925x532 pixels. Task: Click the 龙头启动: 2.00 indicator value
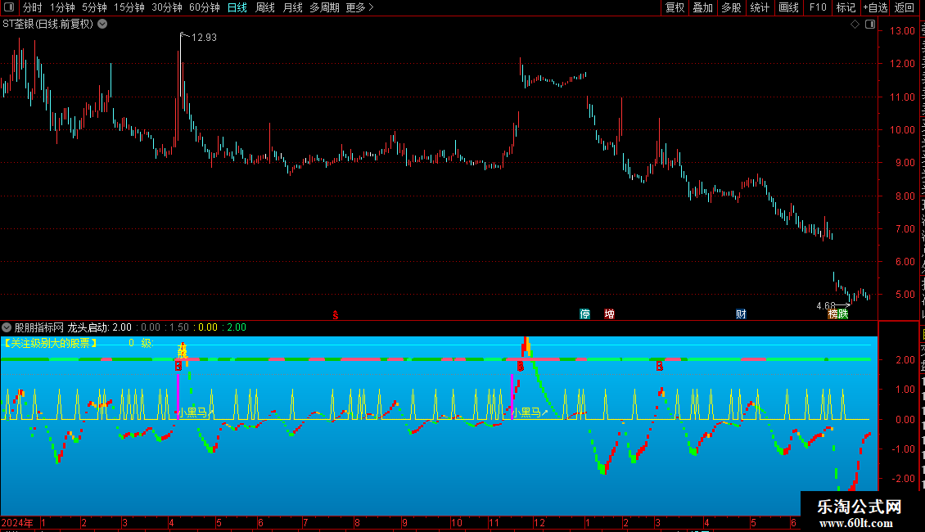pyautogui.click(x=100, y=327)
